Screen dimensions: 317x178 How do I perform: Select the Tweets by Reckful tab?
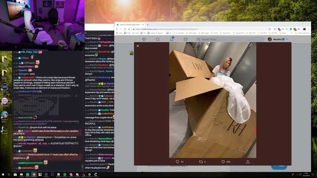pyautogui.click(x=130, y=25)
